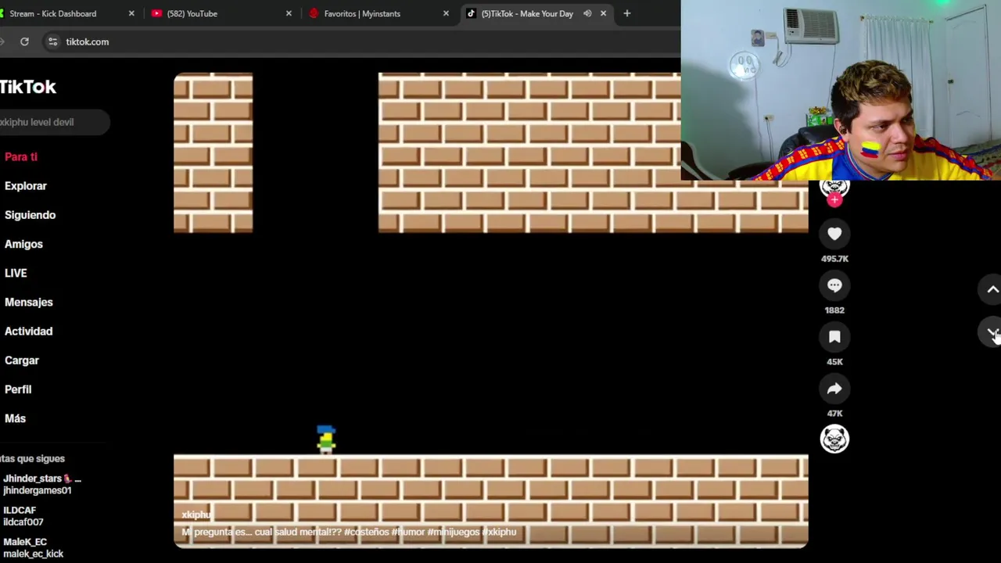Open Actividad notifications
Viewport: 1001px width, 563px height.
(28, 332)
